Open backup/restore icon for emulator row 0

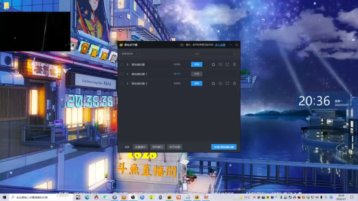(x=220, y=64)
